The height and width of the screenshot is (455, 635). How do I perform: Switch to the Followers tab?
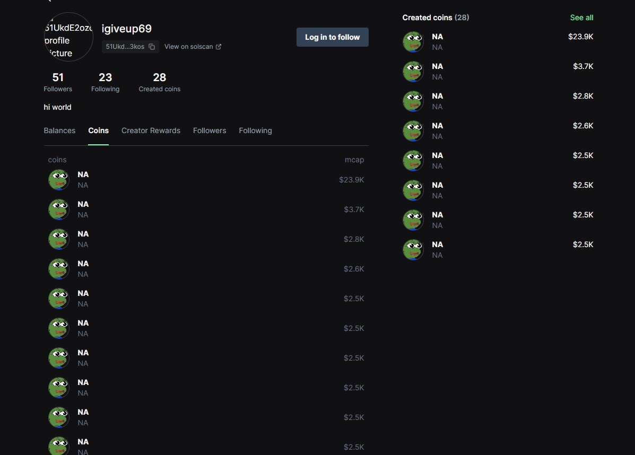(x=210, y=131)
